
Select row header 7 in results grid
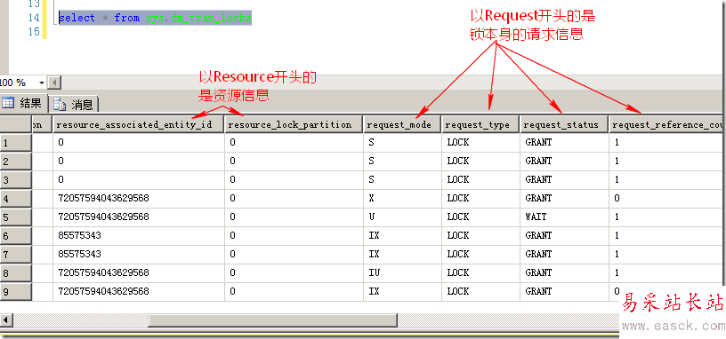click(16, 254)
